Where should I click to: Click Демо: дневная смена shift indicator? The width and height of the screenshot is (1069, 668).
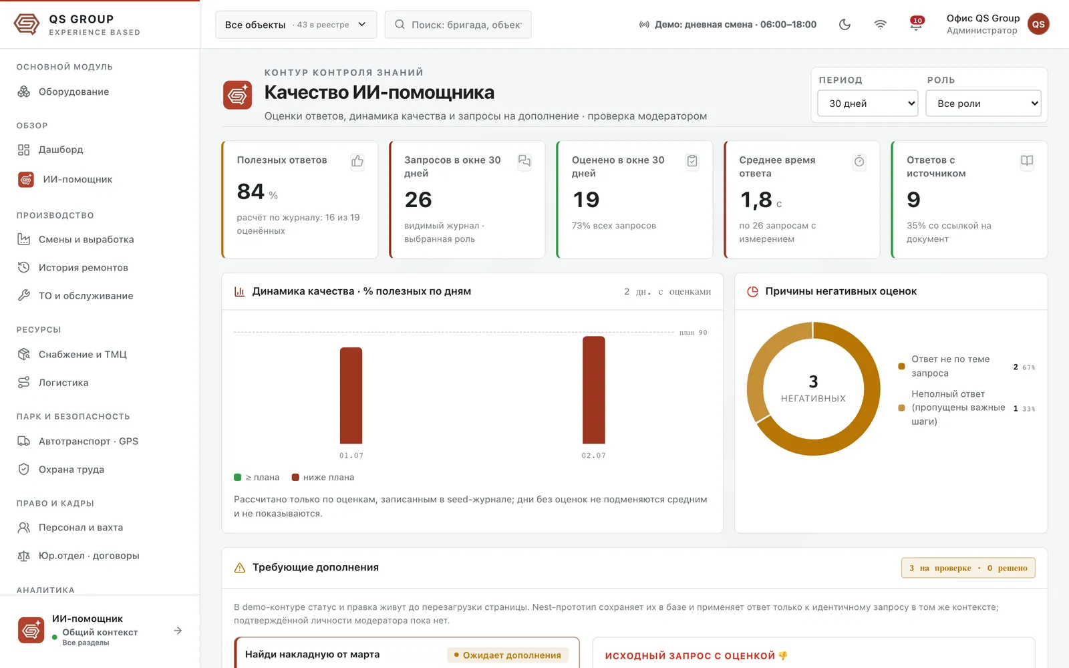point(728,25)
